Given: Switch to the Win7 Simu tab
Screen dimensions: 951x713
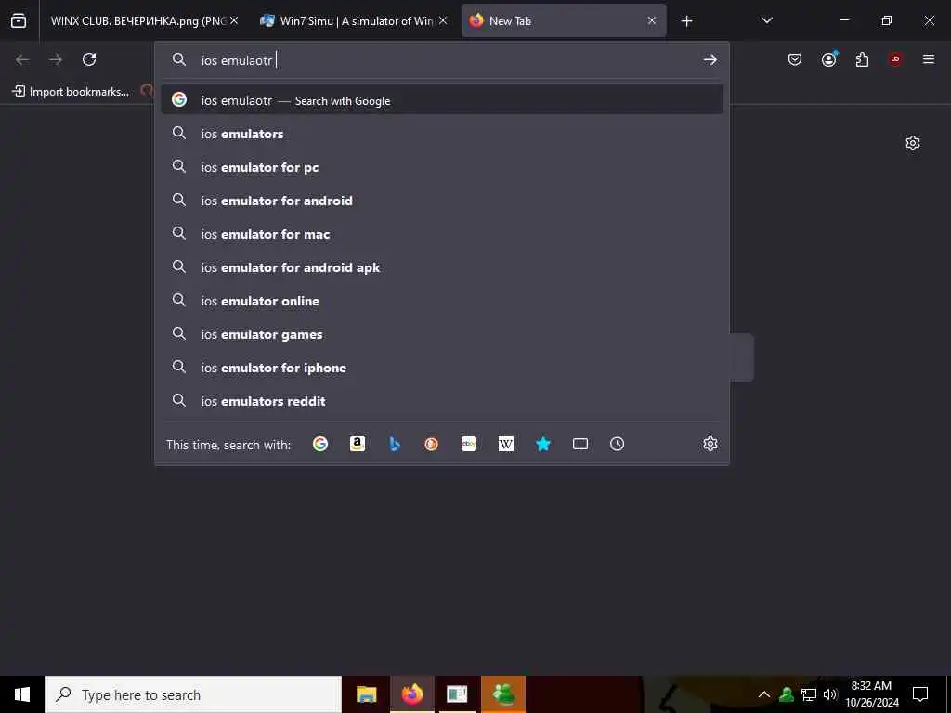Looking at the screenshot, I should pyautogui.click(x=354, y=20).
